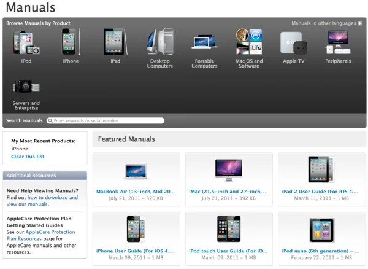This screenshot has width=368, height=269.
Task: Open the iPhone User Guide thumbnail image
Action: click(136, 229)
